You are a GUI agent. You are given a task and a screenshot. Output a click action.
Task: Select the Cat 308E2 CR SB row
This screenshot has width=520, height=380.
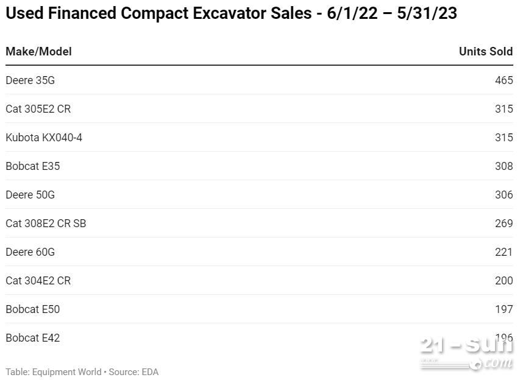(x=259, y=223)
